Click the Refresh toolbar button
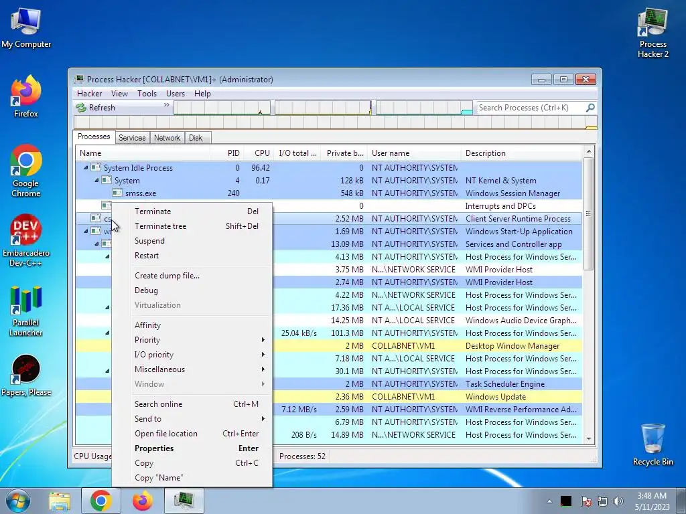This screenshot has height=514, width=686. coord(95,108)
